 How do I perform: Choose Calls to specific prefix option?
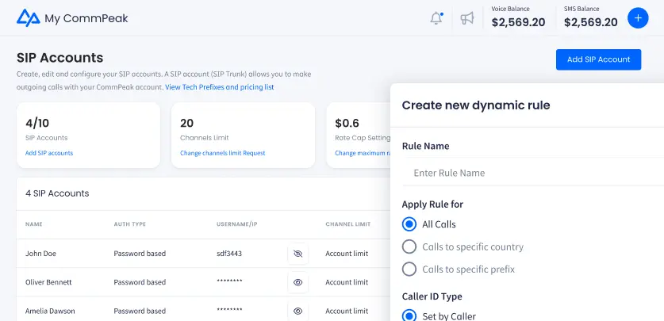(x=409, y=269)
